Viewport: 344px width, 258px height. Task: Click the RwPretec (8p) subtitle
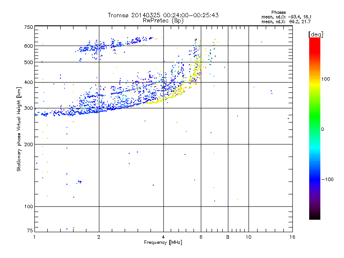[x=163, y=21]
